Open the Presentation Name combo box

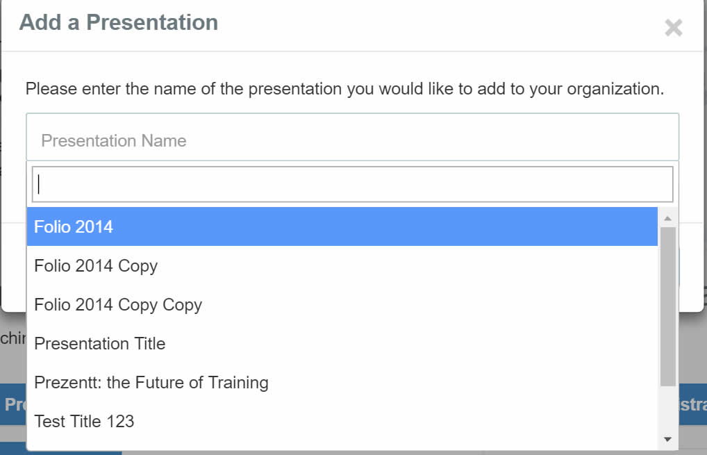(x=352, y=137)
